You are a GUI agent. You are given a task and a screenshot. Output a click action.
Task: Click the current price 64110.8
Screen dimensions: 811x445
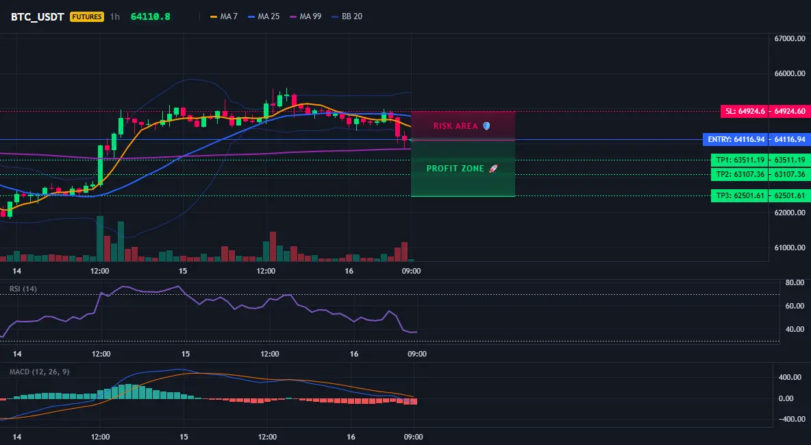(x=151, y=16)
